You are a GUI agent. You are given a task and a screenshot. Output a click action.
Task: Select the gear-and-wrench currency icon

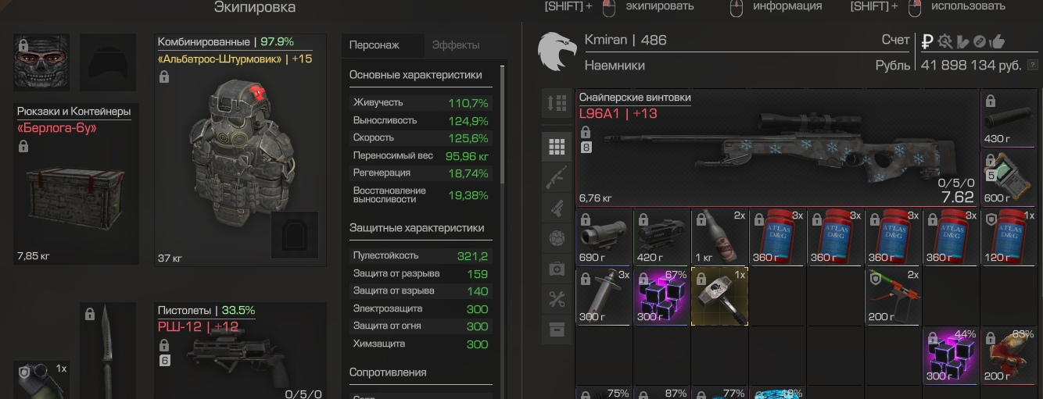[944, 41]
